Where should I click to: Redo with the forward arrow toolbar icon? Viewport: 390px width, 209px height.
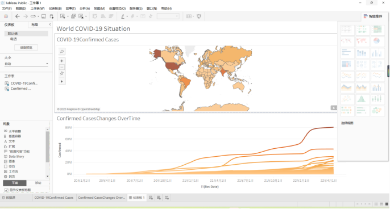[26, 16]
